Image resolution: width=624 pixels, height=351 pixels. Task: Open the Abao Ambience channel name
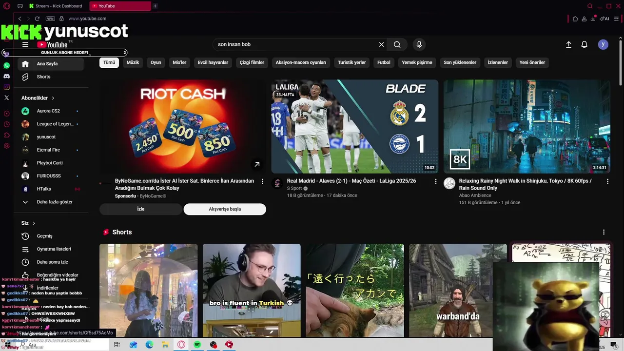475,195
